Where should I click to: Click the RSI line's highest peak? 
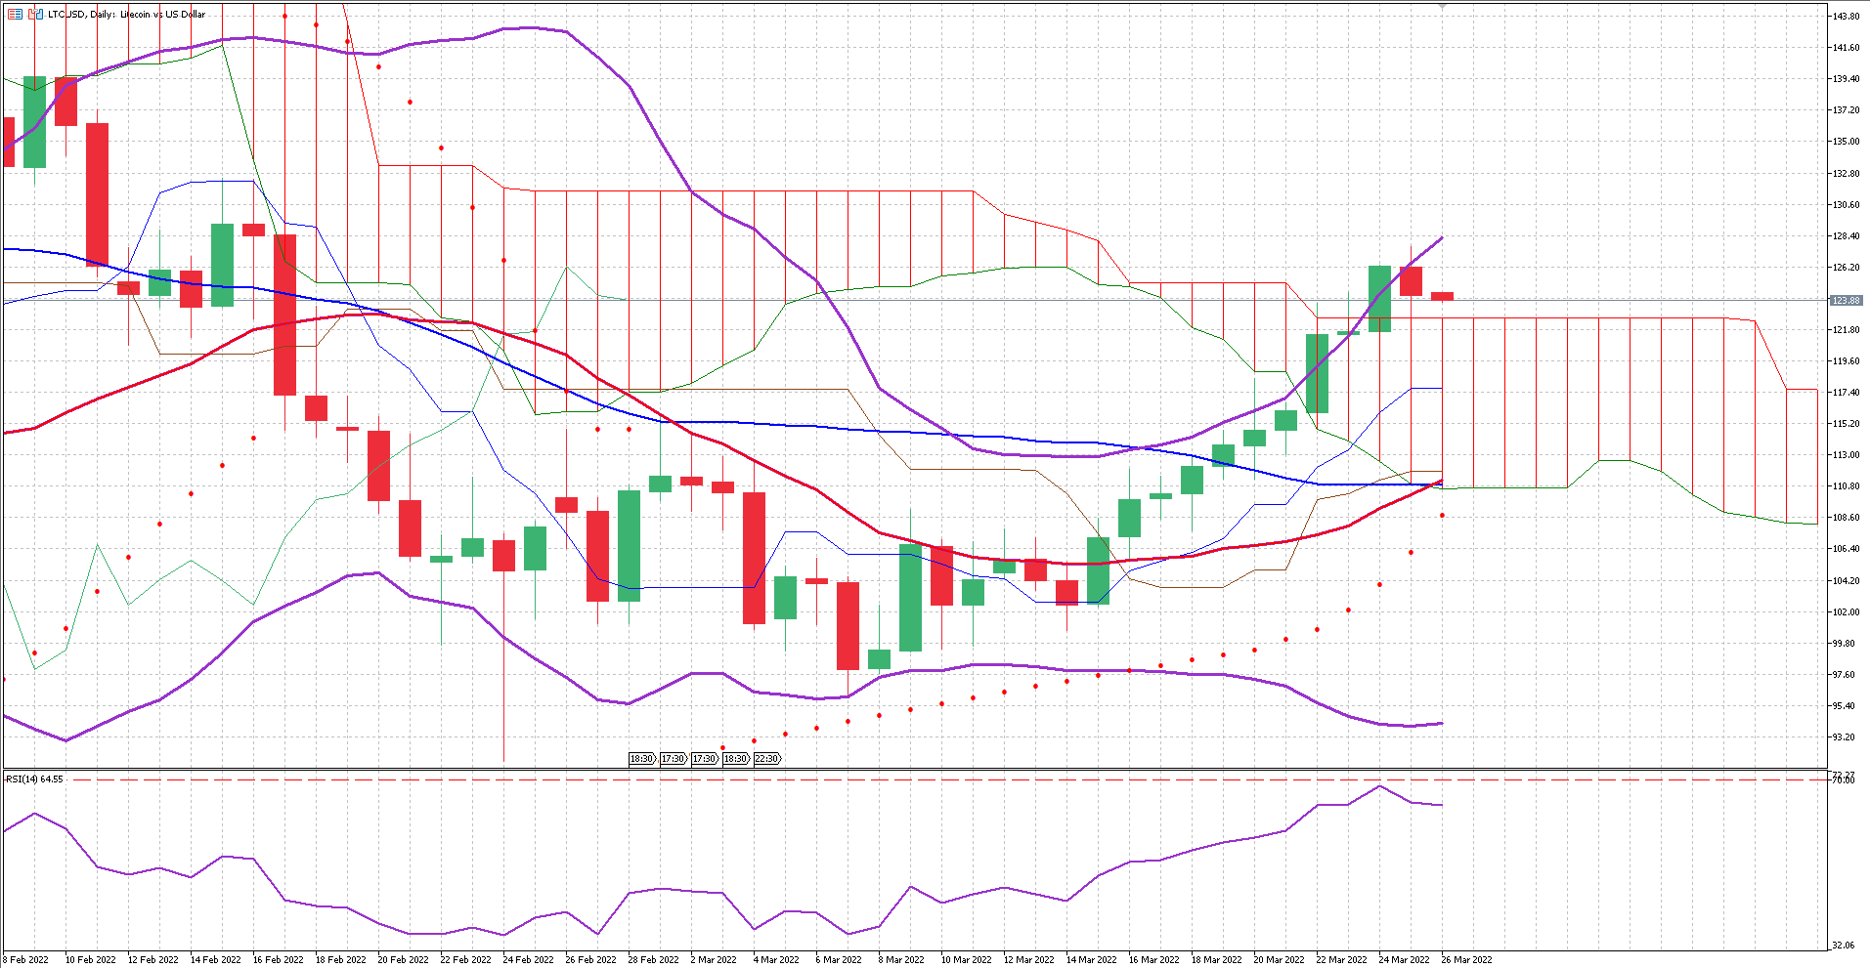click(1379, 786)
